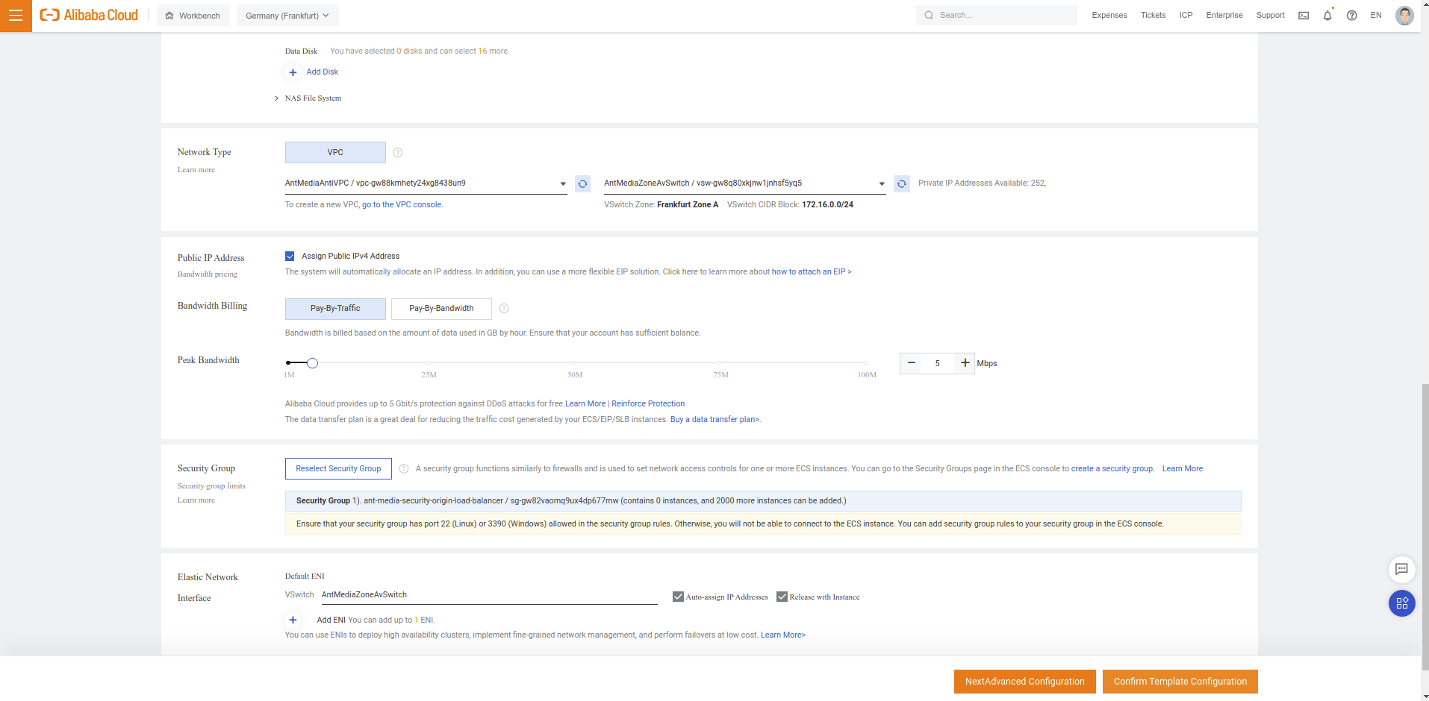Expand NAS File System section
This screenshot has height=701, width=1429.
point(308,98)
